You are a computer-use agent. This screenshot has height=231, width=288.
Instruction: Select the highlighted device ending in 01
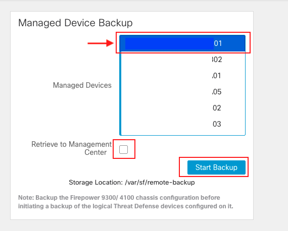pos(182,43)
